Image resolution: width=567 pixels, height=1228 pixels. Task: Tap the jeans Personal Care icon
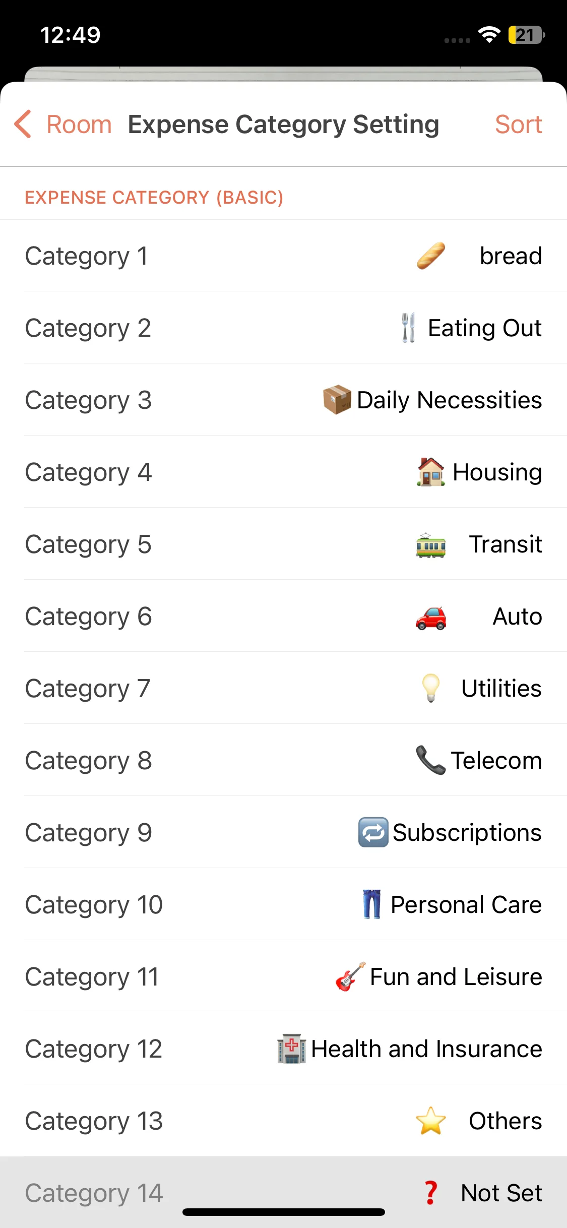coord(372,904)
